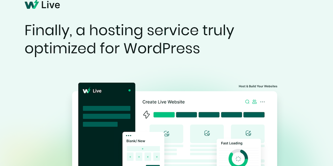This screenshot has width=333, height=166.
Task: Click the wide plus bar in the Blank/New card
Action: tap(143, 148)
